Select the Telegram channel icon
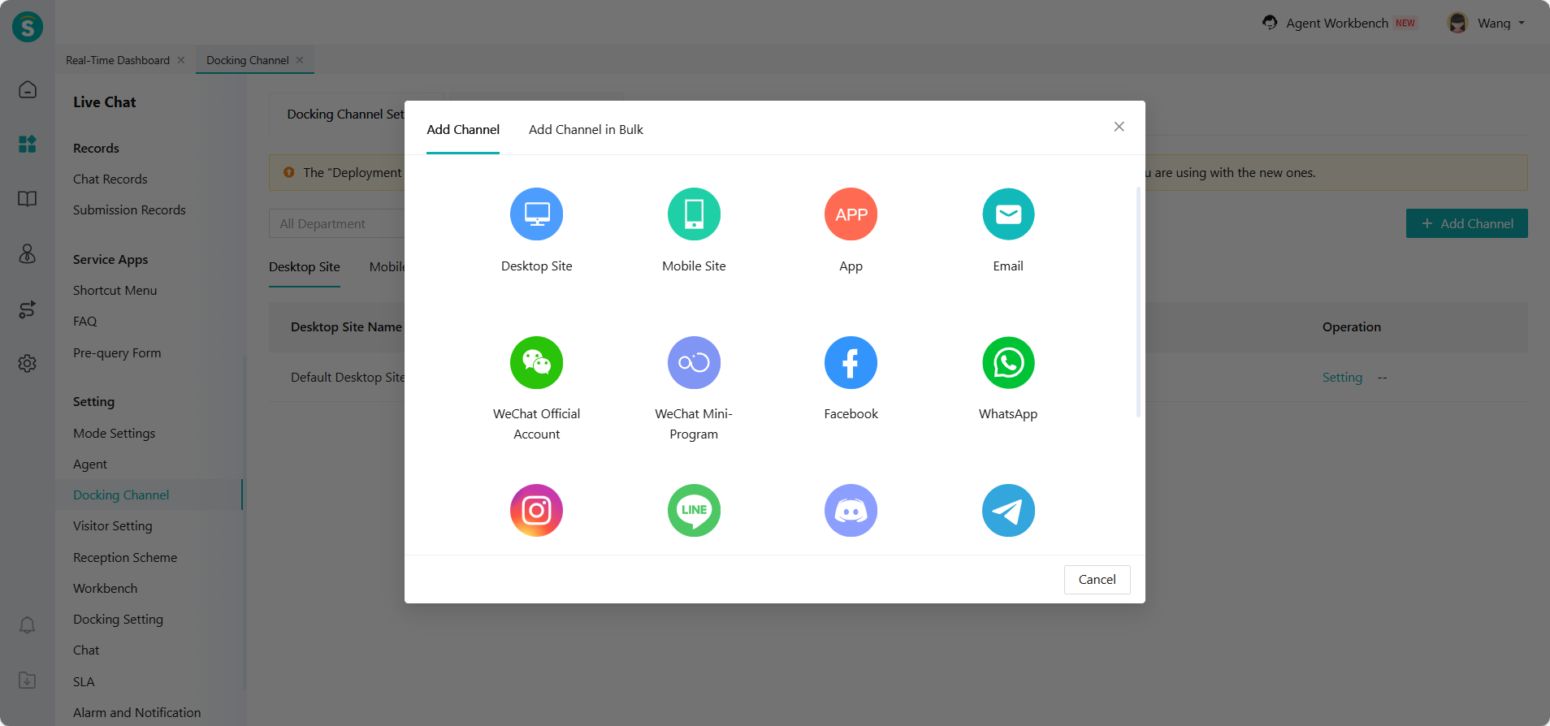The height and width of the screenshot is (726, 1550). click(x=1008, y=510)
